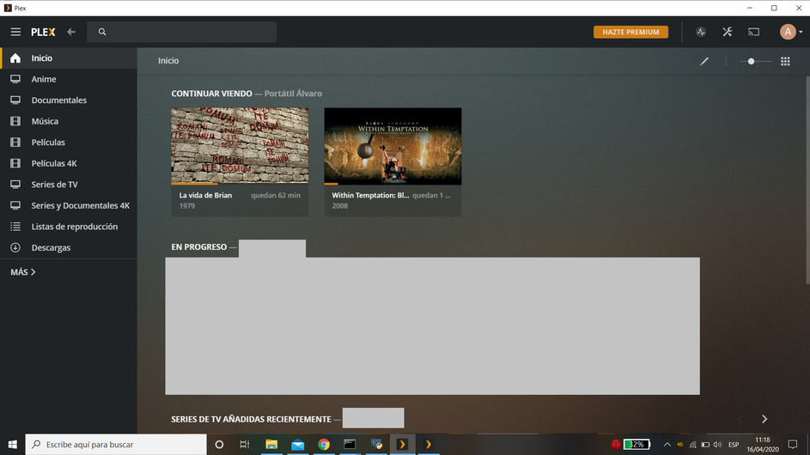Go back with the arrow button
This screenshot has width=810, height=455.
(70, 32)
